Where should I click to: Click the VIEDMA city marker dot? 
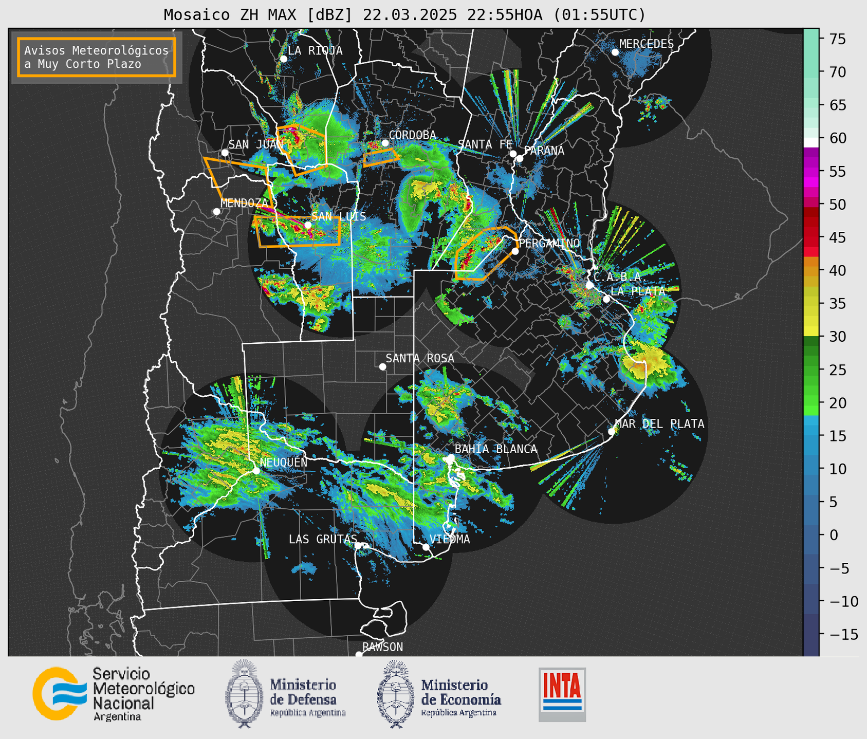tap(426, 547)
